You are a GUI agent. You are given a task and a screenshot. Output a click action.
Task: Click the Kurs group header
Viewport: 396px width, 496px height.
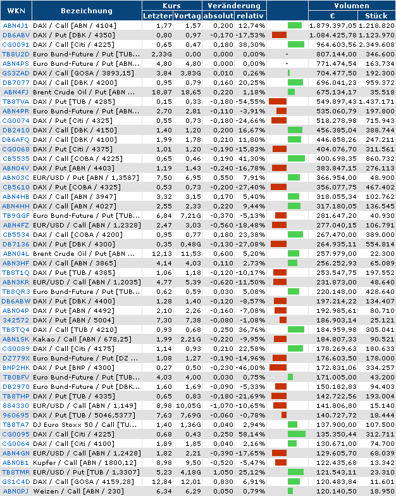click(172, 6)
